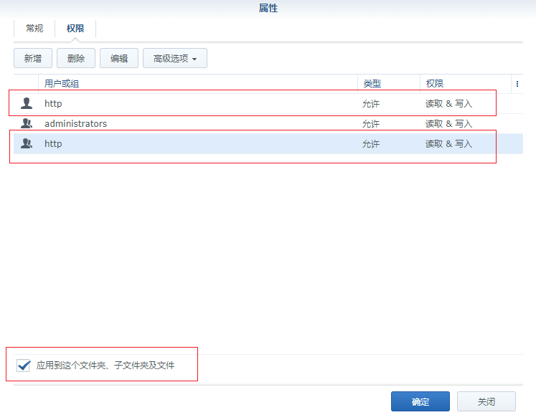Image resolution: width=536 pixels, height=415 pixels.
Task: Click the single-user icon in first http row
Action: click(x=27, y=103)
